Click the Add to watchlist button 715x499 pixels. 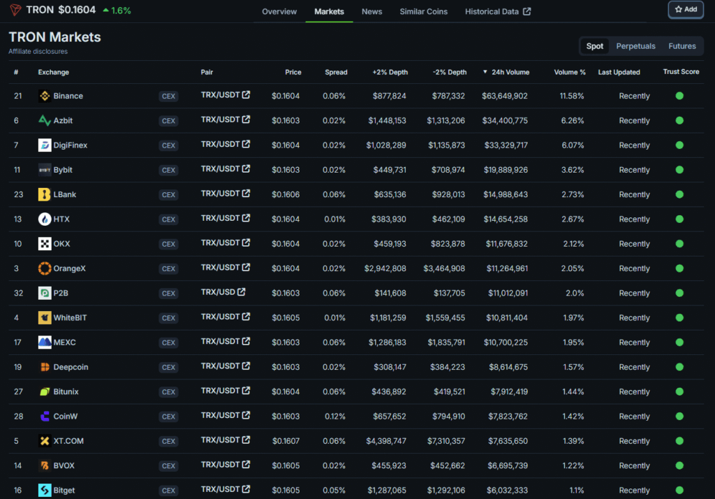685,10
